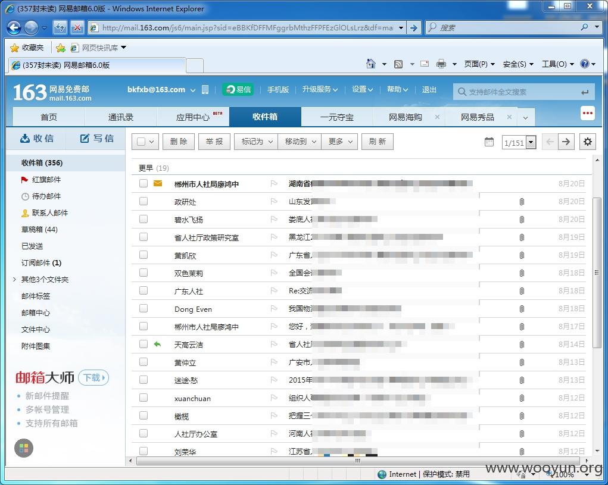Check the box for Dong Even mail
This screenshot has height=485, width=608.
(x=144, y=308)
